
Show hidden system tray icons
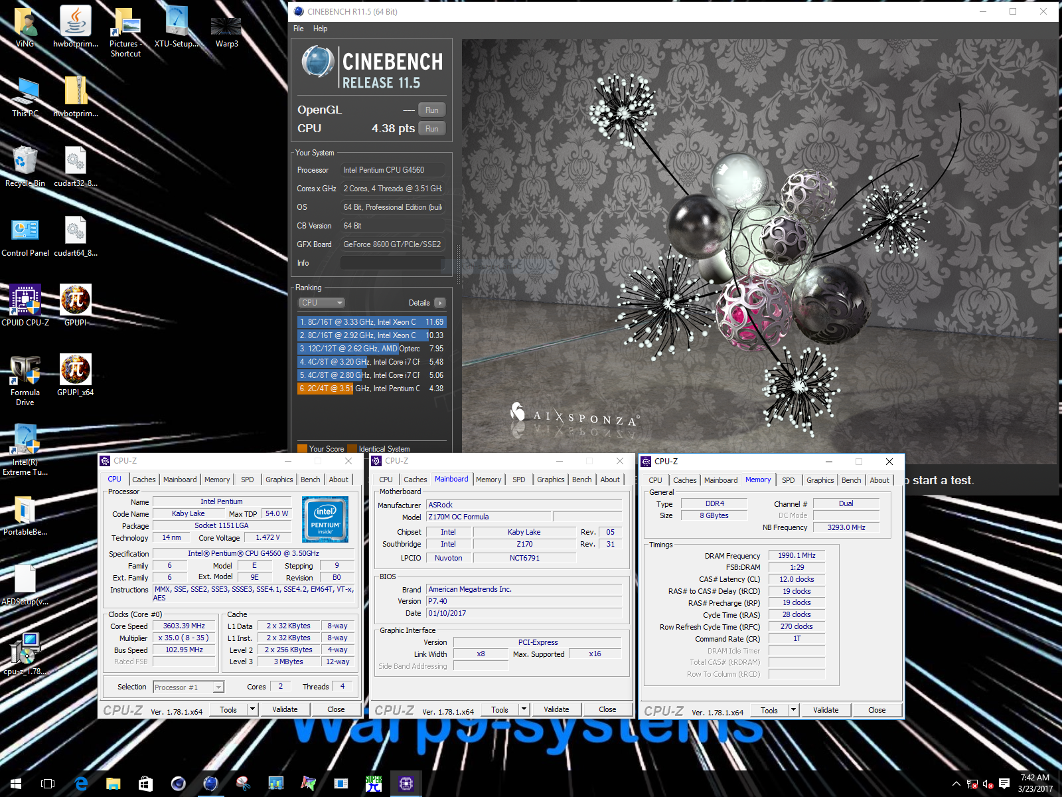point(956,784)
